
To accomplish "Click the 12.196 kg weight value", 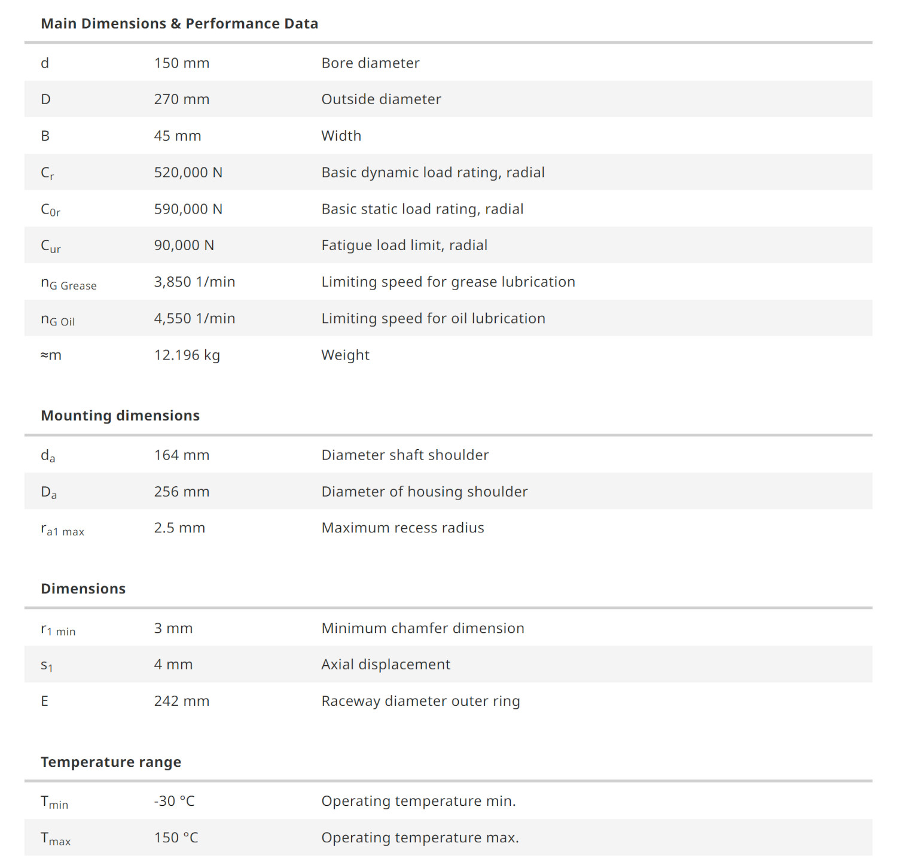I will point(187,355).
